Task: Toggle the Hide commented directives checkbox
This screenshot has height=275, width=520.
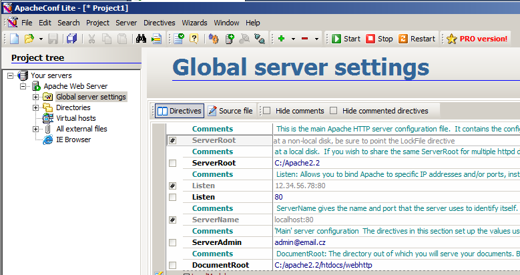Action: [334, 110]
